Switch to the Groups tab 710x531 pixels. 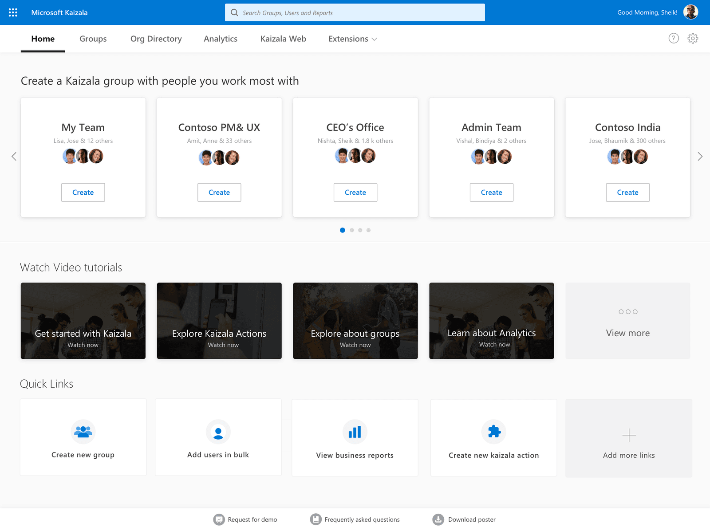coord(93,39)
